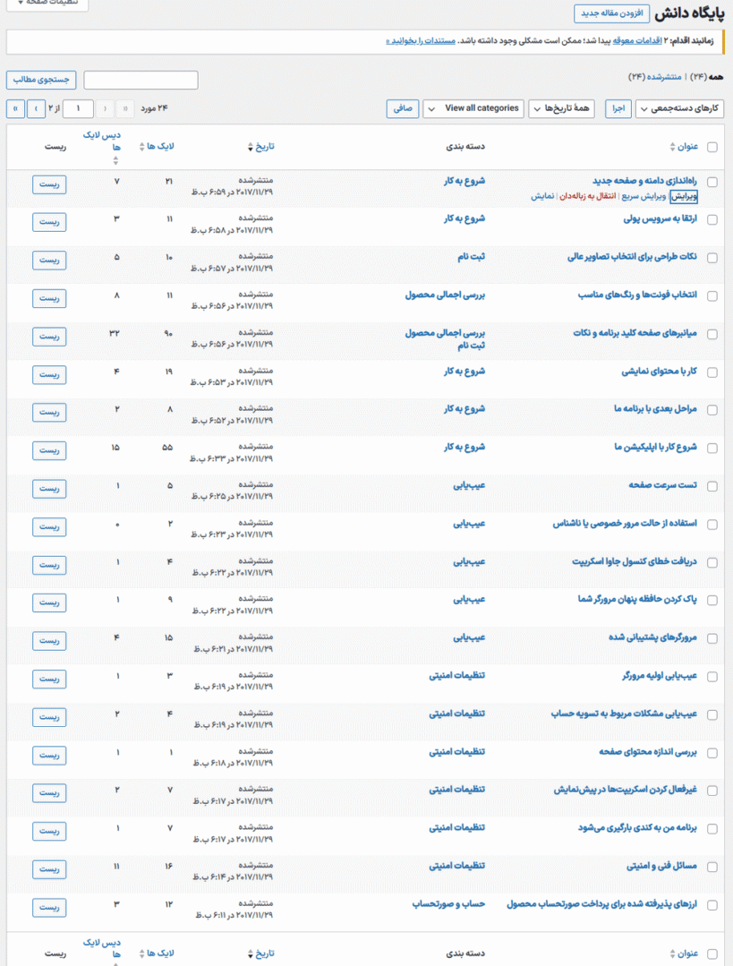Reset votes for 'غیرفعال کردن اسکریپت‌ها در پیش‌نمایش'
The height and width of the screenshot is (966, 733).
49,793
